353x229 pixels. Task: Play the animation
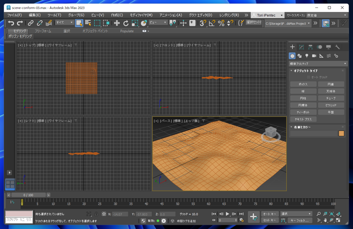point(227,214)
